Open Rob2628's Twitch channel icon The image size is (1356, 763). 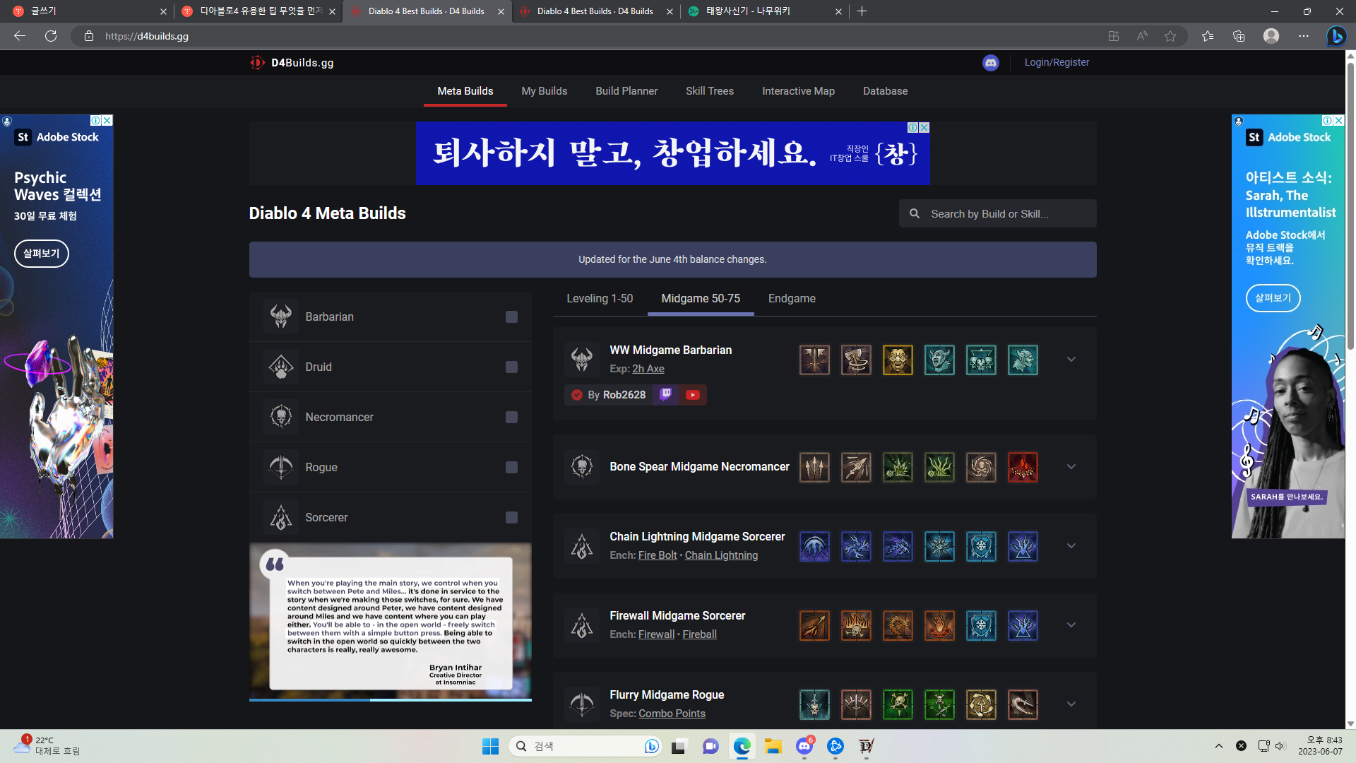tap(665, 395)
